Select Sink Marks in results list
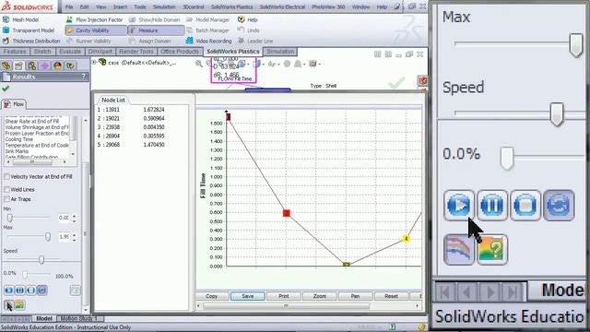Viewport: 590px width, 332px height. [x=17, y=151]
